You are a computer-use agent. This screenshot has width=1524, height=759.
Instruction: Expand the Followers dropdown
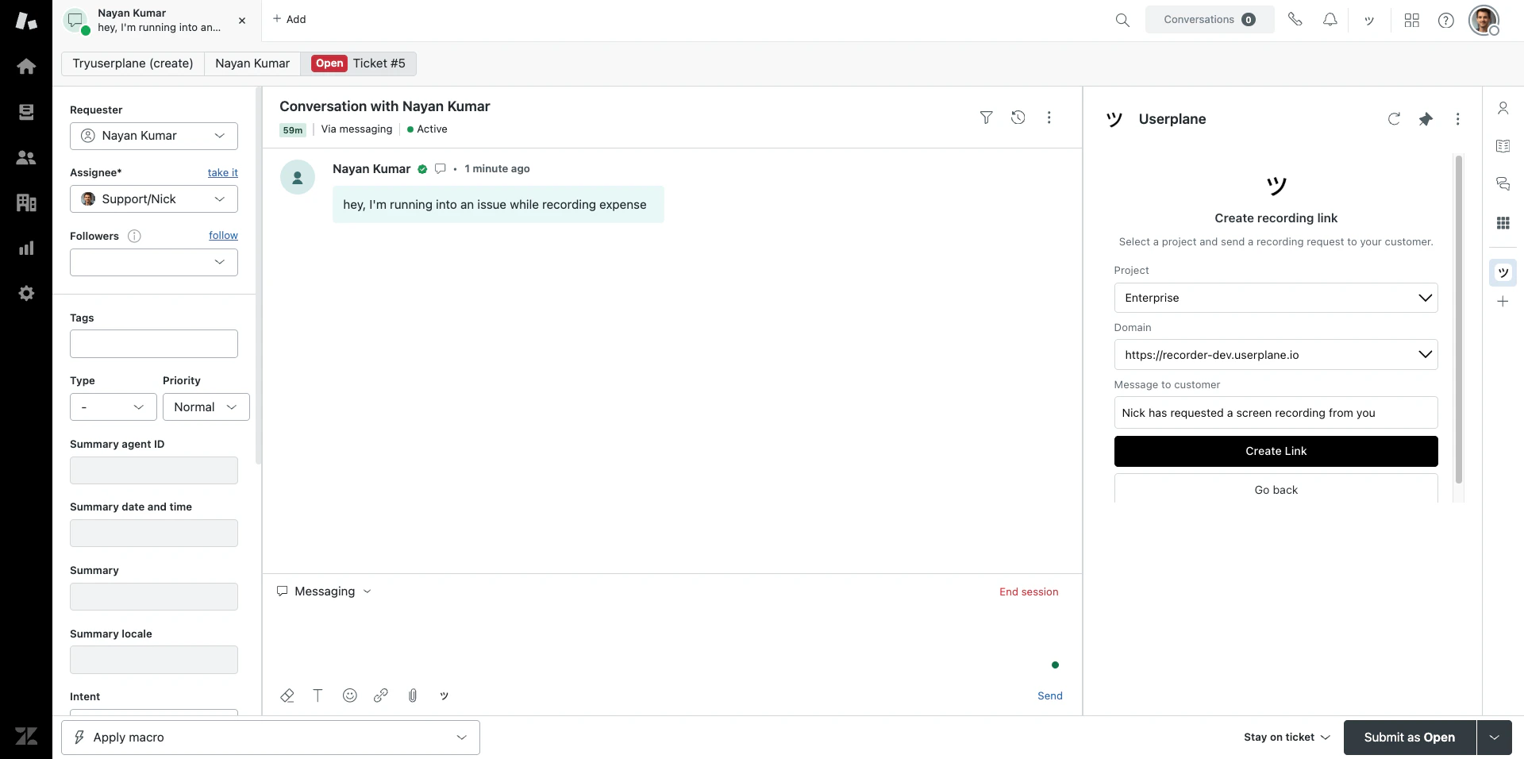click(x=154, y=262)
